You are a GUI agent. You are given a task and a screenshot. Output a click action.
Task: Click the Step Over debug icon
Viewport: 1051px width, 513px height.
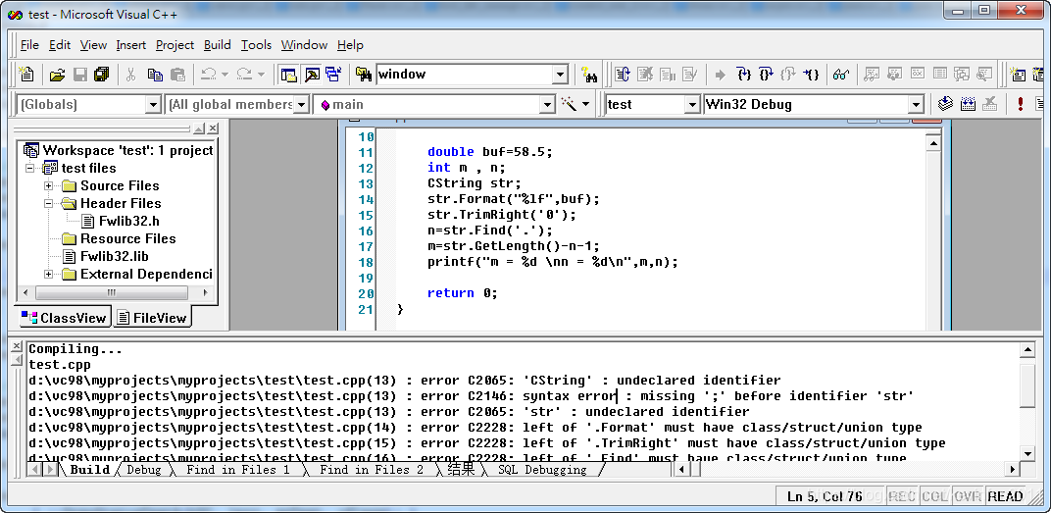point(767,75)
